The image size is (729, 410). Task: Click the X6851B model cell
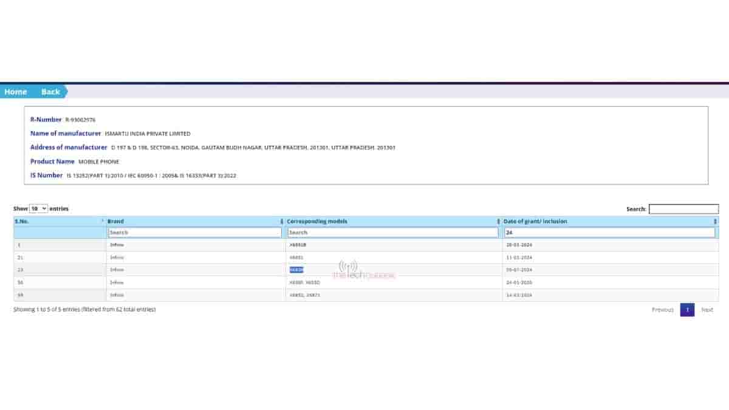298,245
